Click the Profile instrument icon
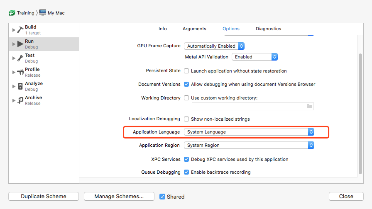This screenshot has width=372, height=209. [20, 72]
